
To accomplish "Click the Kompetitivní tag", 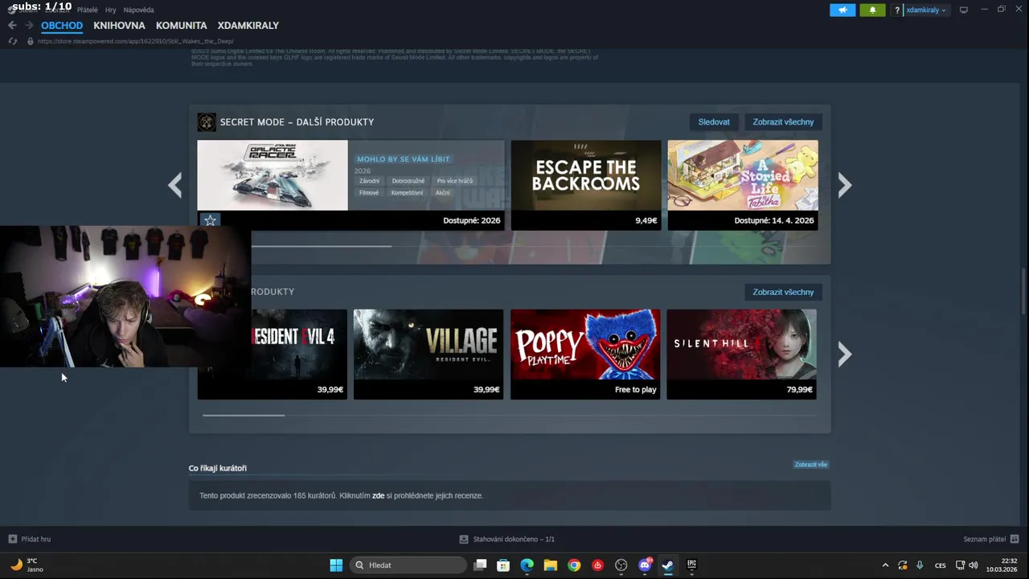I will [407, 193].
